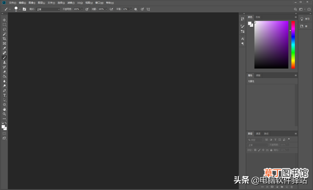The width and height of the screenshot is (313, 190).
Task: Open the 滤镜 (Filter) menu
Action: pos(71,3)
